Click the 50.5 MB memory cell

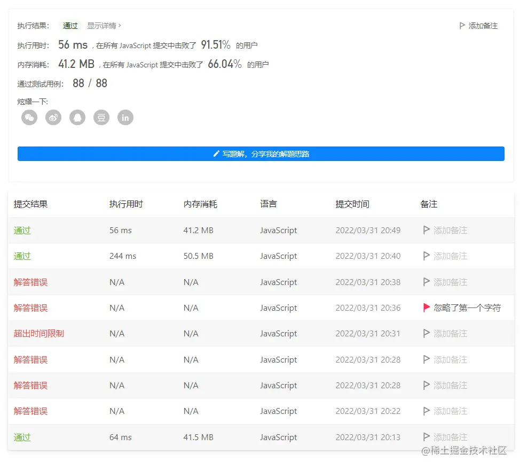pos(198,256)
